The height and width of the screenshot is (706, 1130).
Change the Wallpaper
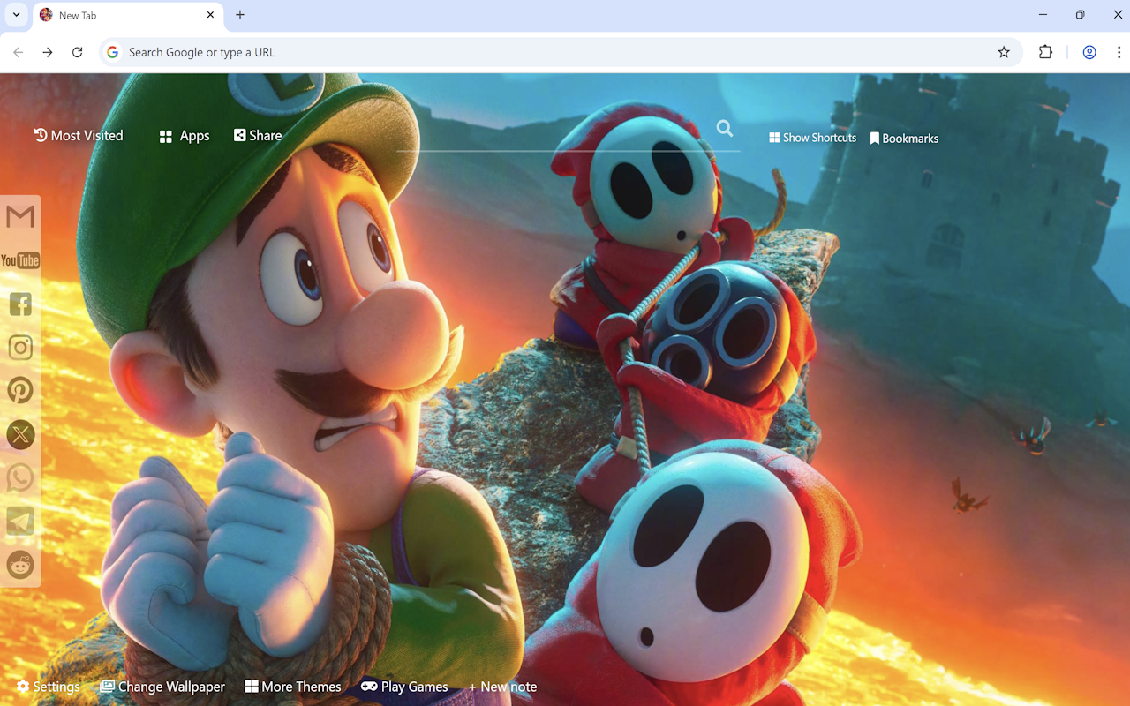(x=162, y=686)
